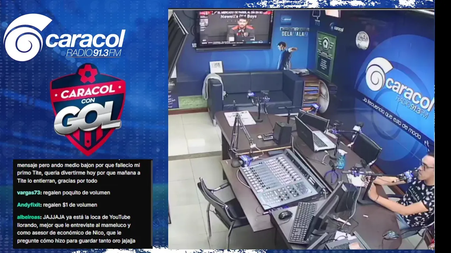Click the Caracol con Gol shield badge
This screenshot has height=253, width=451.
[x=88, y=109]
